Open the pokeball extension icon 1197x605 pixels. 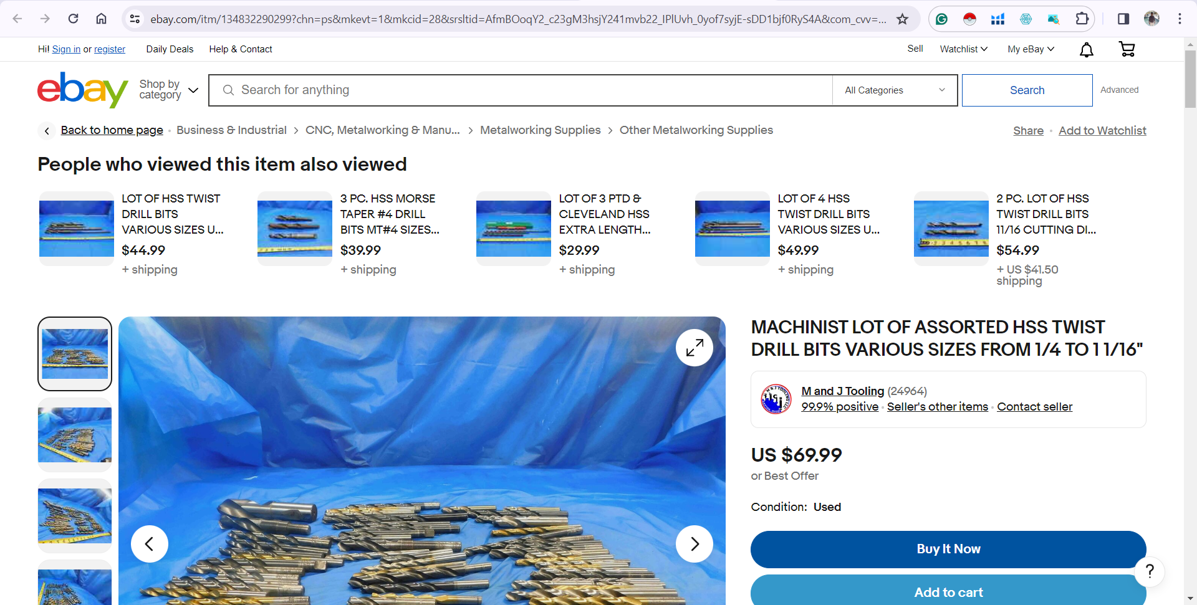(x=969, y=19)
